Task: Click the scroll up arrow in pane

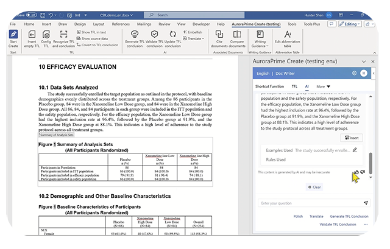Action: [370, 96]
